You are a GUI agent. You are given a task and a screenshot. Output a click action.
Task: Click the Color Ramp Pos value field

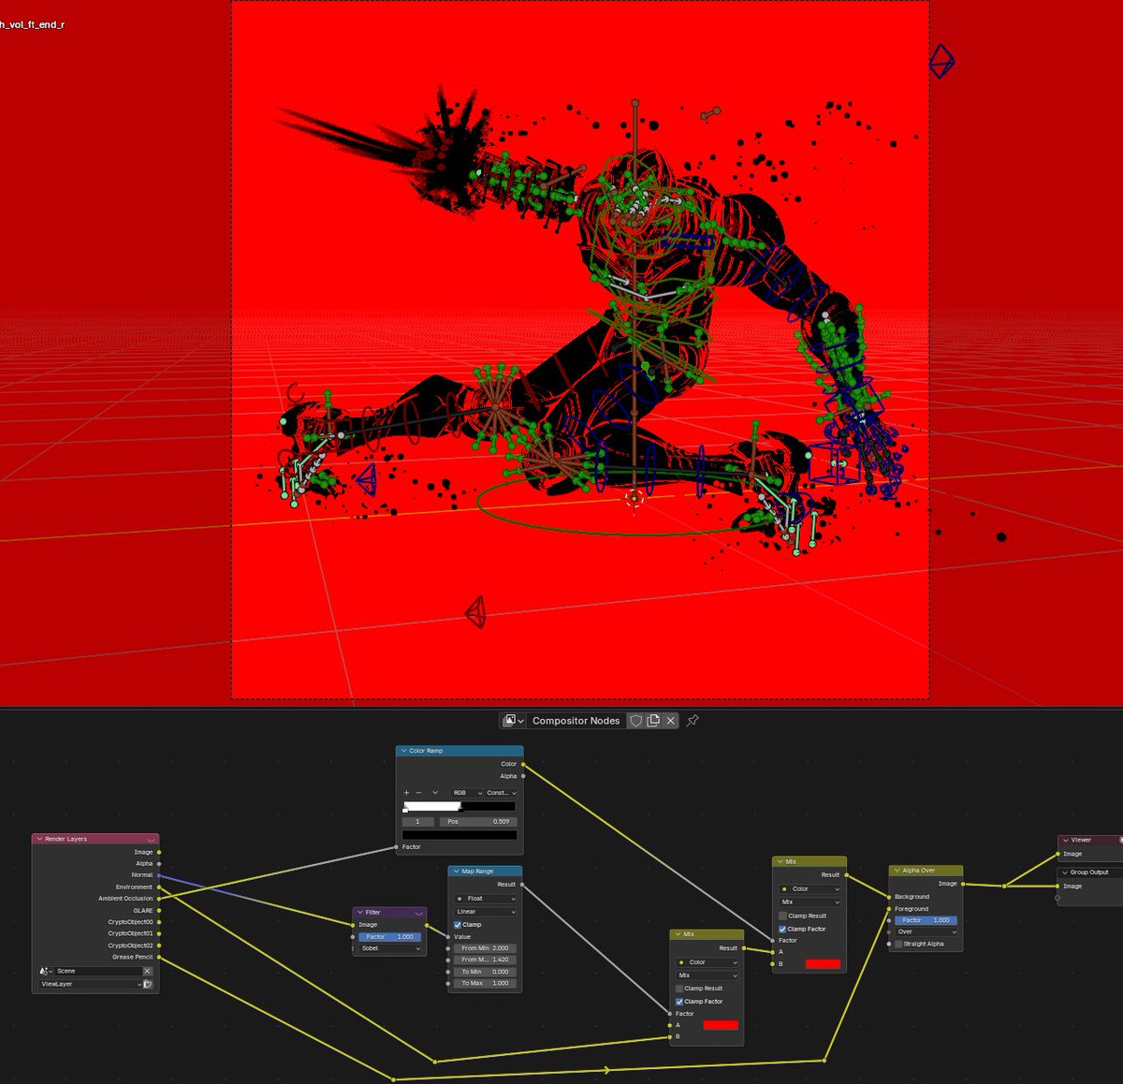(477, 822)
